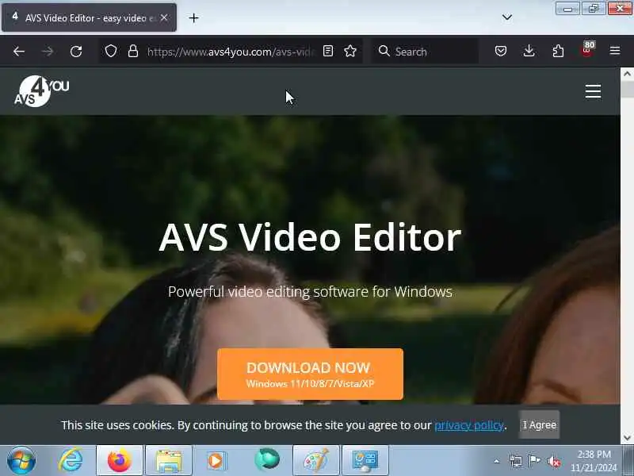Open the Windows Start menu
Viewport: 634px width, 476px height.
coord(21,460)
